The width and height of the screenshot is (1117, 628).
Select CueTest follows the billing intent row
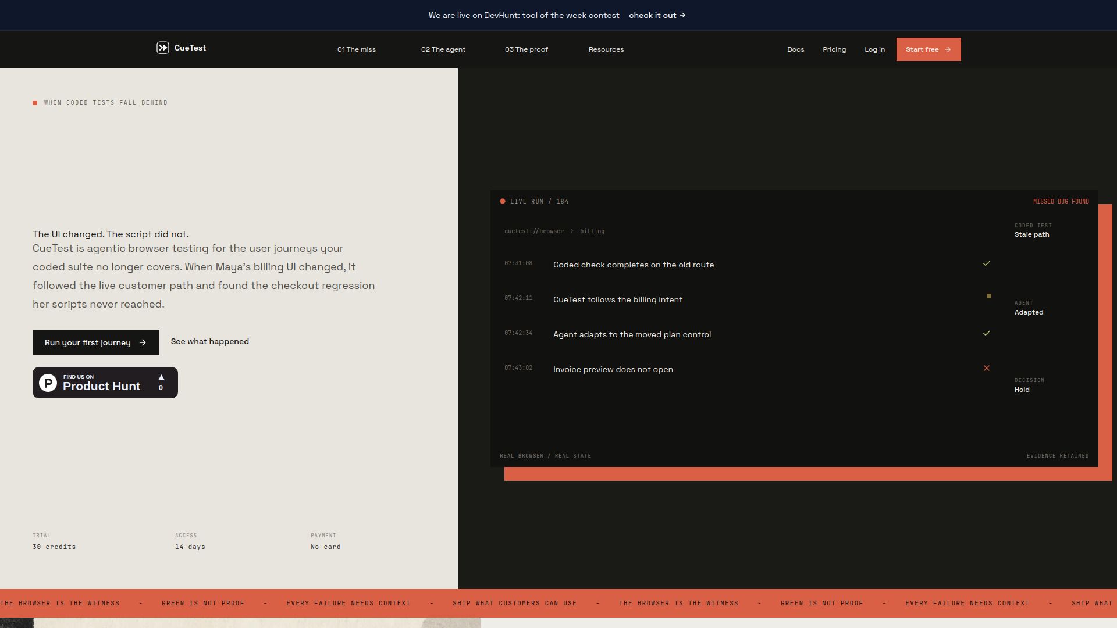[748, 299]
